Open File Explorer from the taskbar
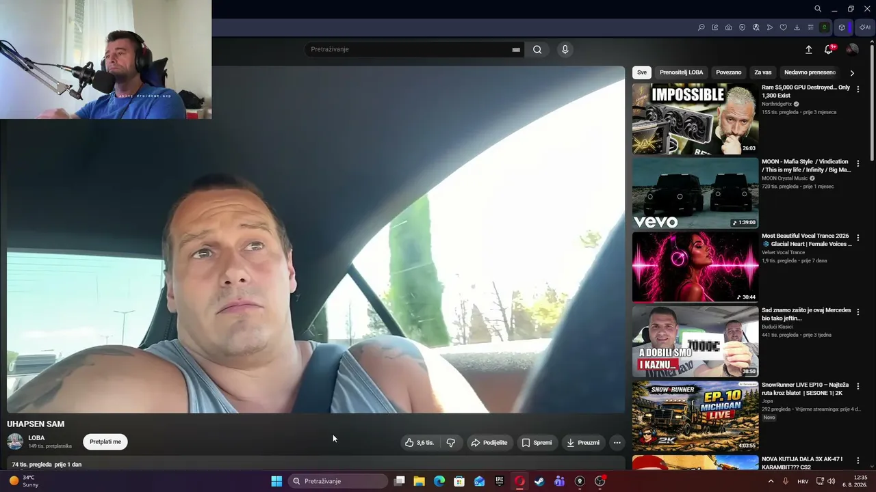The height and width of the screenshot is (492, 876). (x=419, y=481)
